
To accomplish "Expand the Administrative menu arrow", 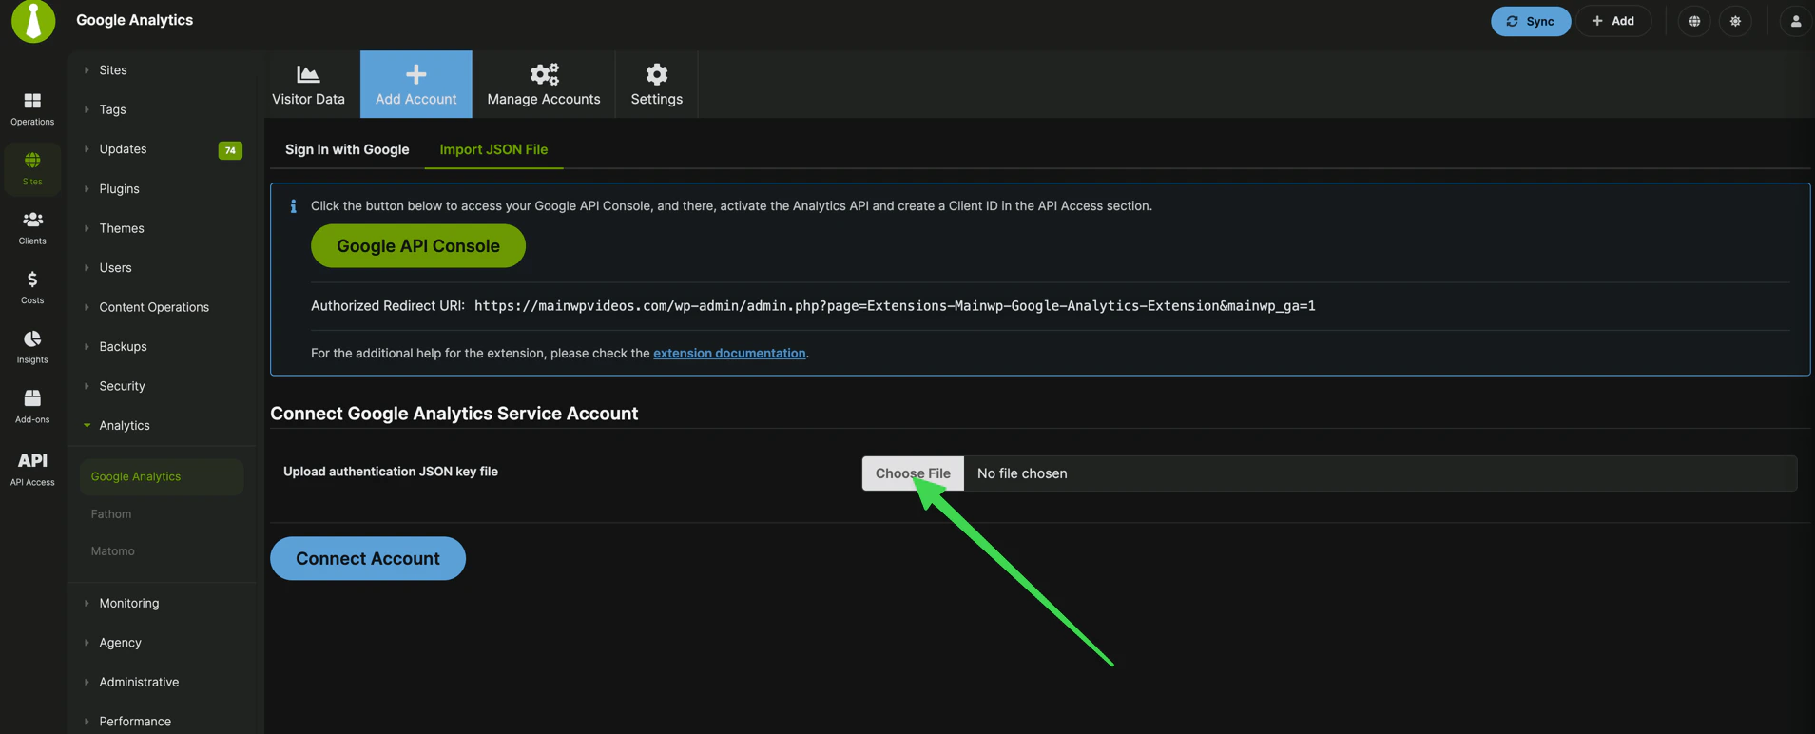I will coord(87,683).
